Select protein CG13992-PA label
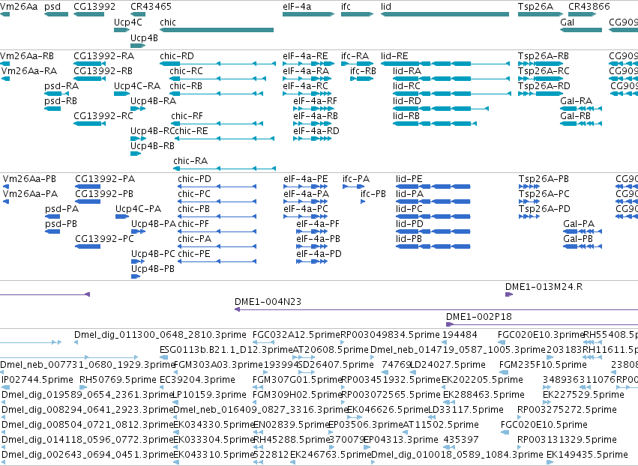 click(x=105, y=179)
